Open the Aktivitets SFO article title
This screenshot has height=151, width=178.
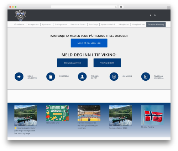pos(53,123)
